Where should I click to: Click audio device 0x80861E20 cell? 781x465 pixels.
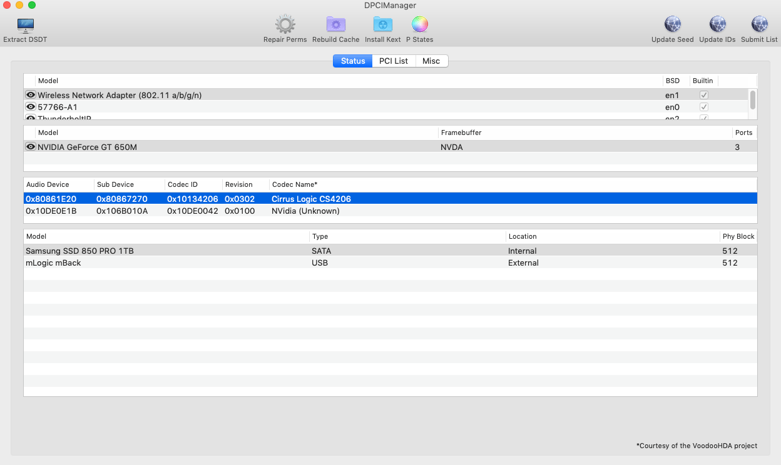(51, 199)
